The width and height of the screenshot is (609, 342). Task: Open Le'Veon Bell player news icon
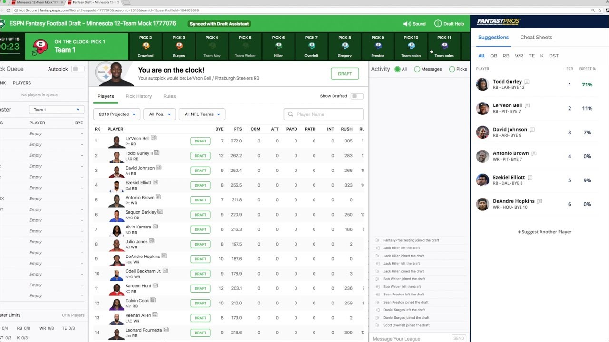coord(154,138)
